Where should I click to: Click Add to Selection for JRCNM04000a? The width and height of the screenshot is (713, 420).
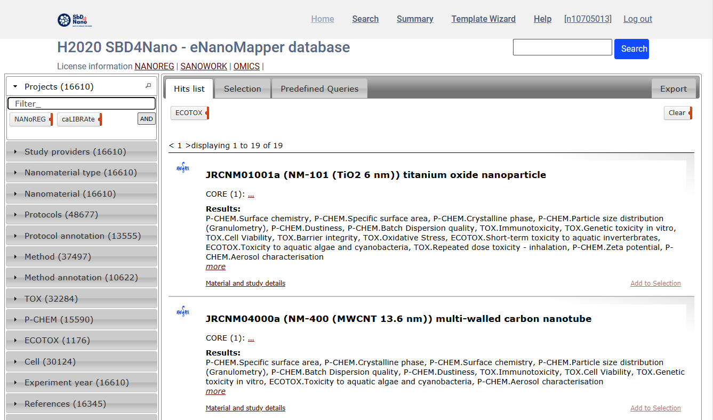click(x=655, y=408)
